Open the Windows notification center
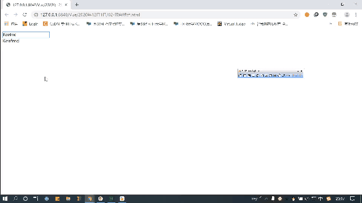 pos(352,198)
